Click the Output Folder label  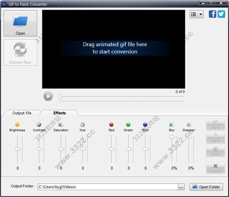click(x=23, y=186)
